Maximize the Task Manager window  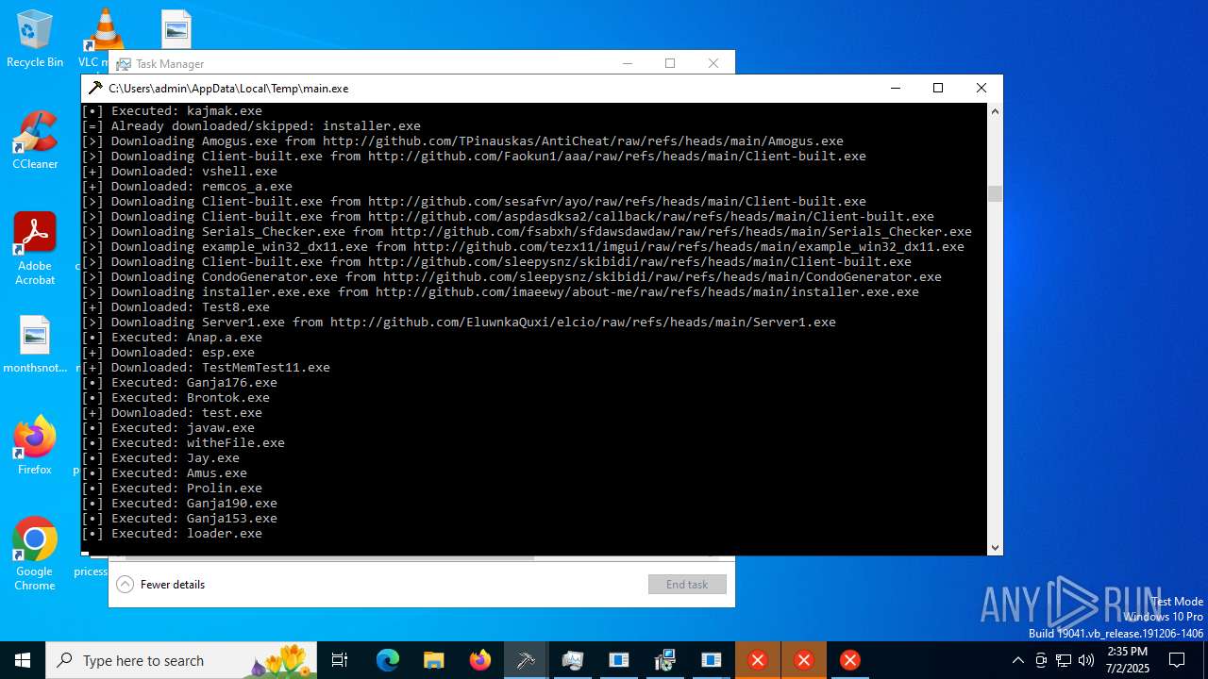pyautogui.click(x=670, y=63)
